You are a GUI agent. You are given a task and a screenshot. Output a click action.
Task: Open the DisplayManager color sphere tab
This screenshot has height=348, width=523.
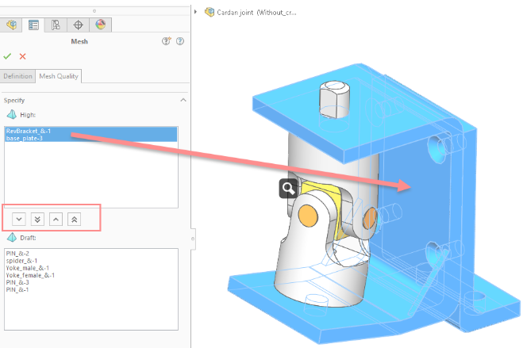tap(100, 25)
